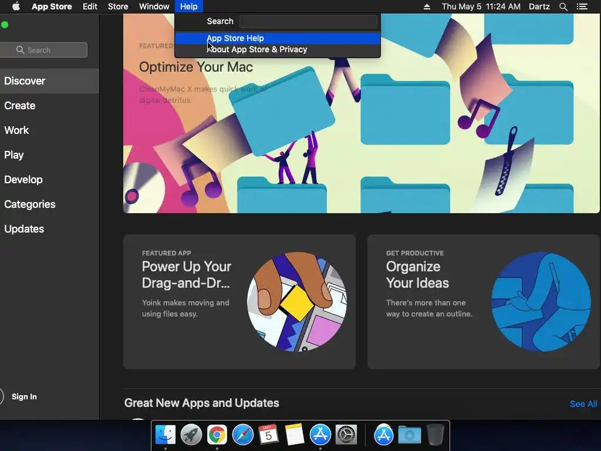Open the Window menu
Image resolution: width=601 pixels, height=451 pixels.
tap(154, 6)
